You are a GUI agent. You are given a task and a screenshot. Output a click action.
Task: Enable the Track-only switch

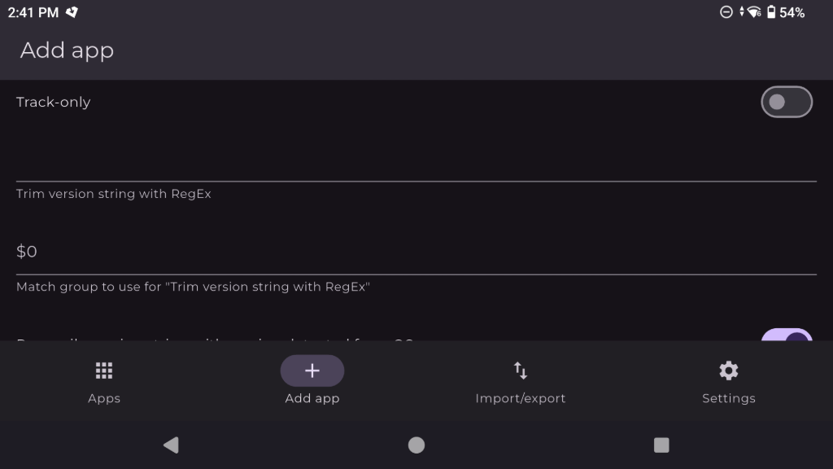click(786, 102)
